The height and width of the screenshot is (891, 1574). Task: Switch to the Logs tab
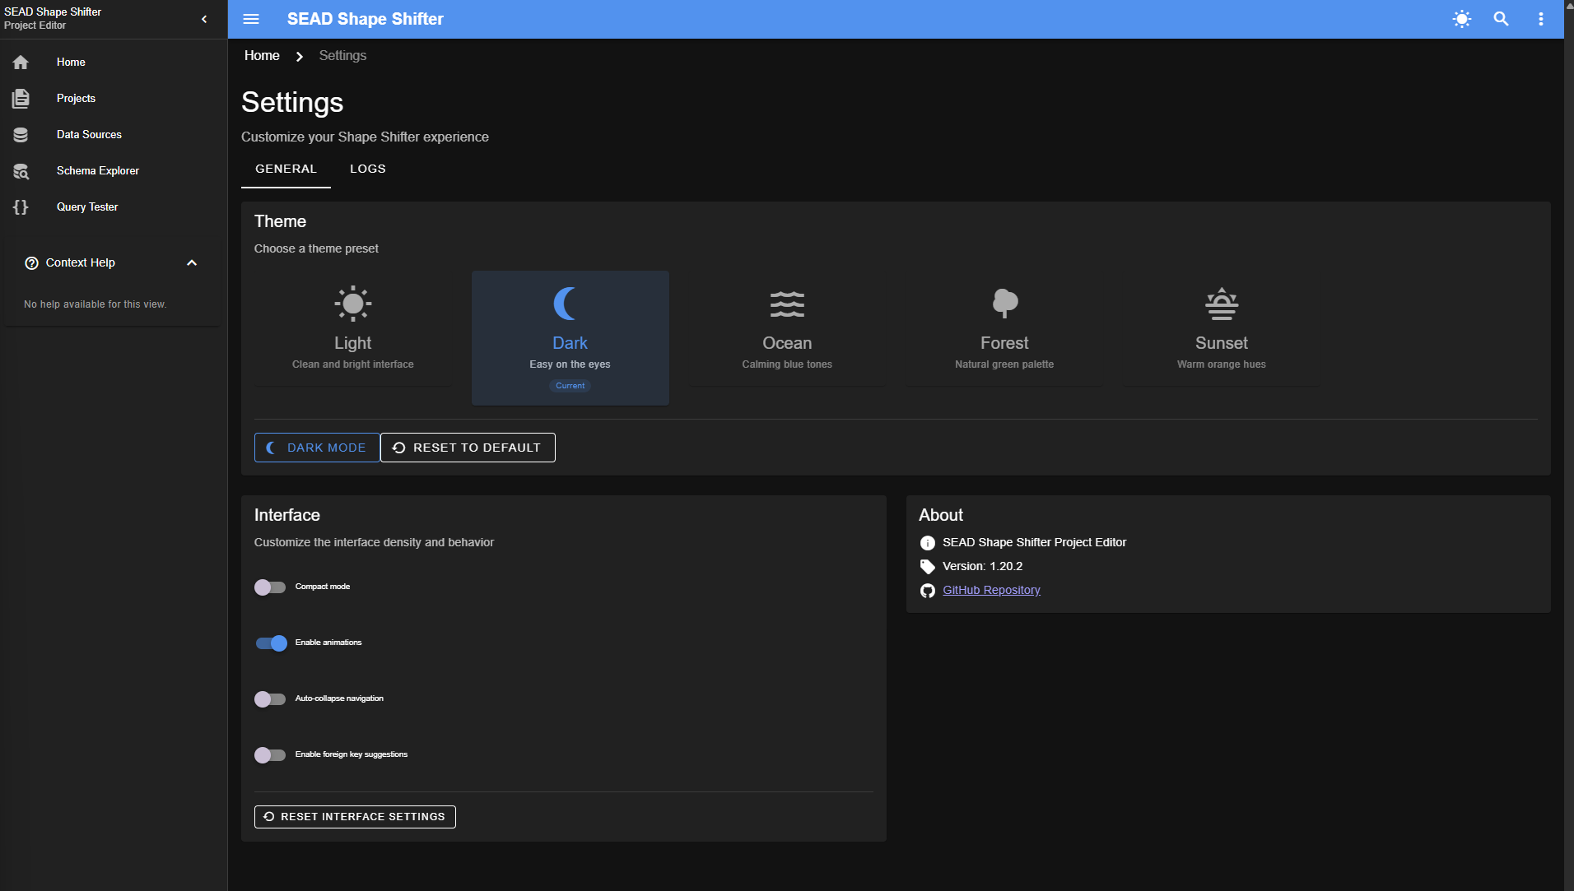click(367, 169)
